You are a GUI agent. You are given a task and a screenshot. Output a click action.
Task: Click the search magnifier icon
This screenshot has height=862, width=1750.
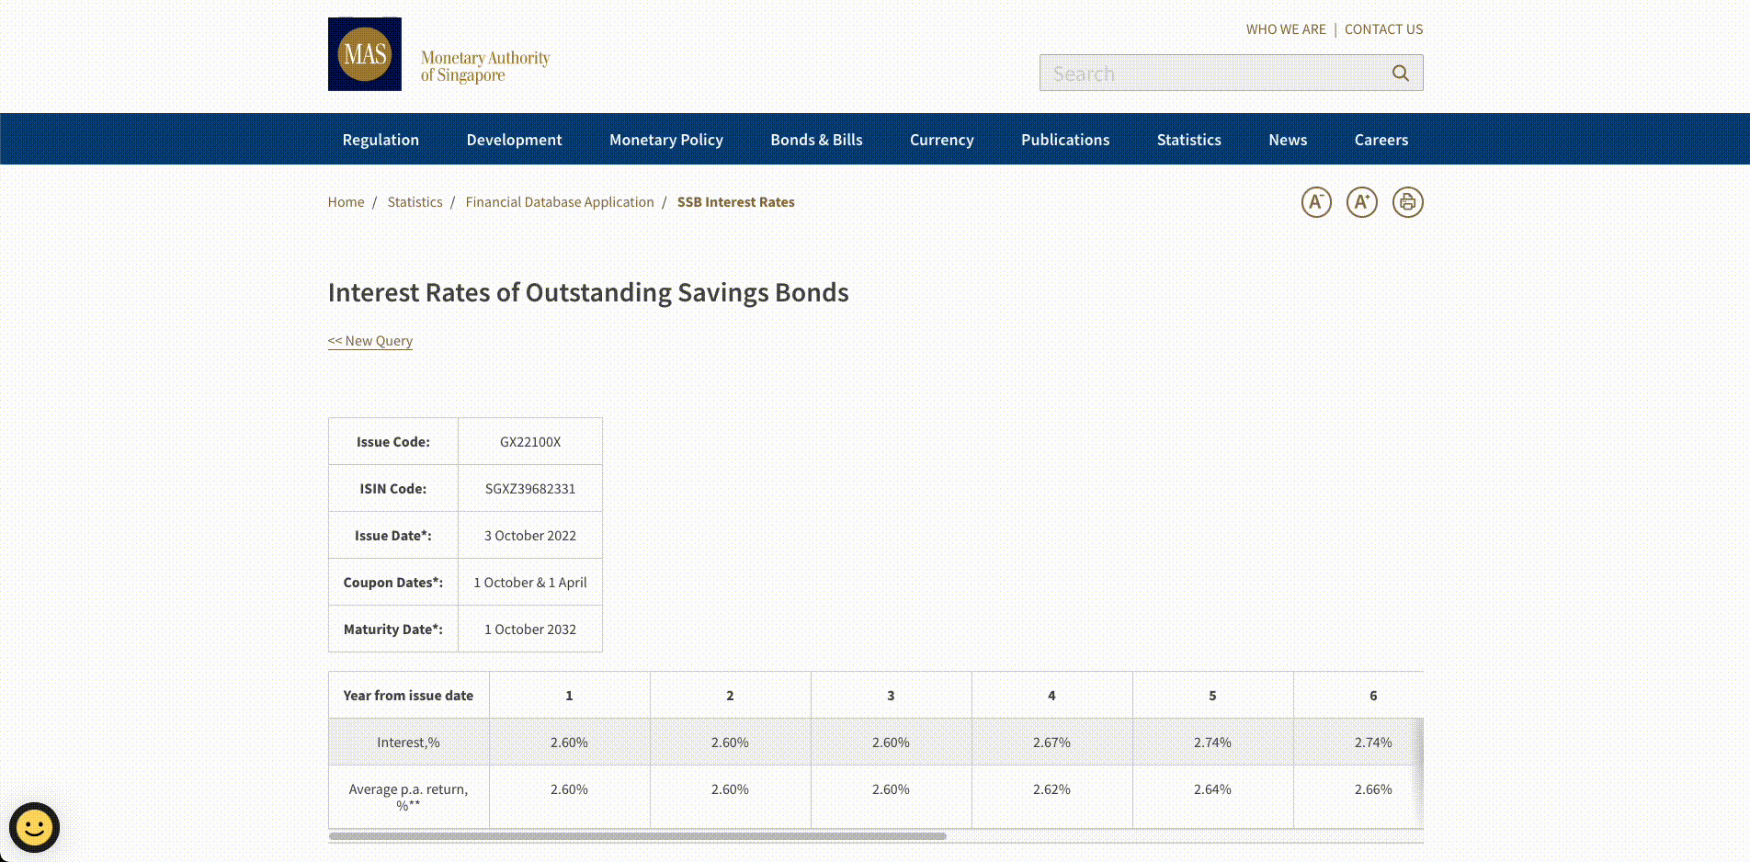click(x=1400, y=73)
